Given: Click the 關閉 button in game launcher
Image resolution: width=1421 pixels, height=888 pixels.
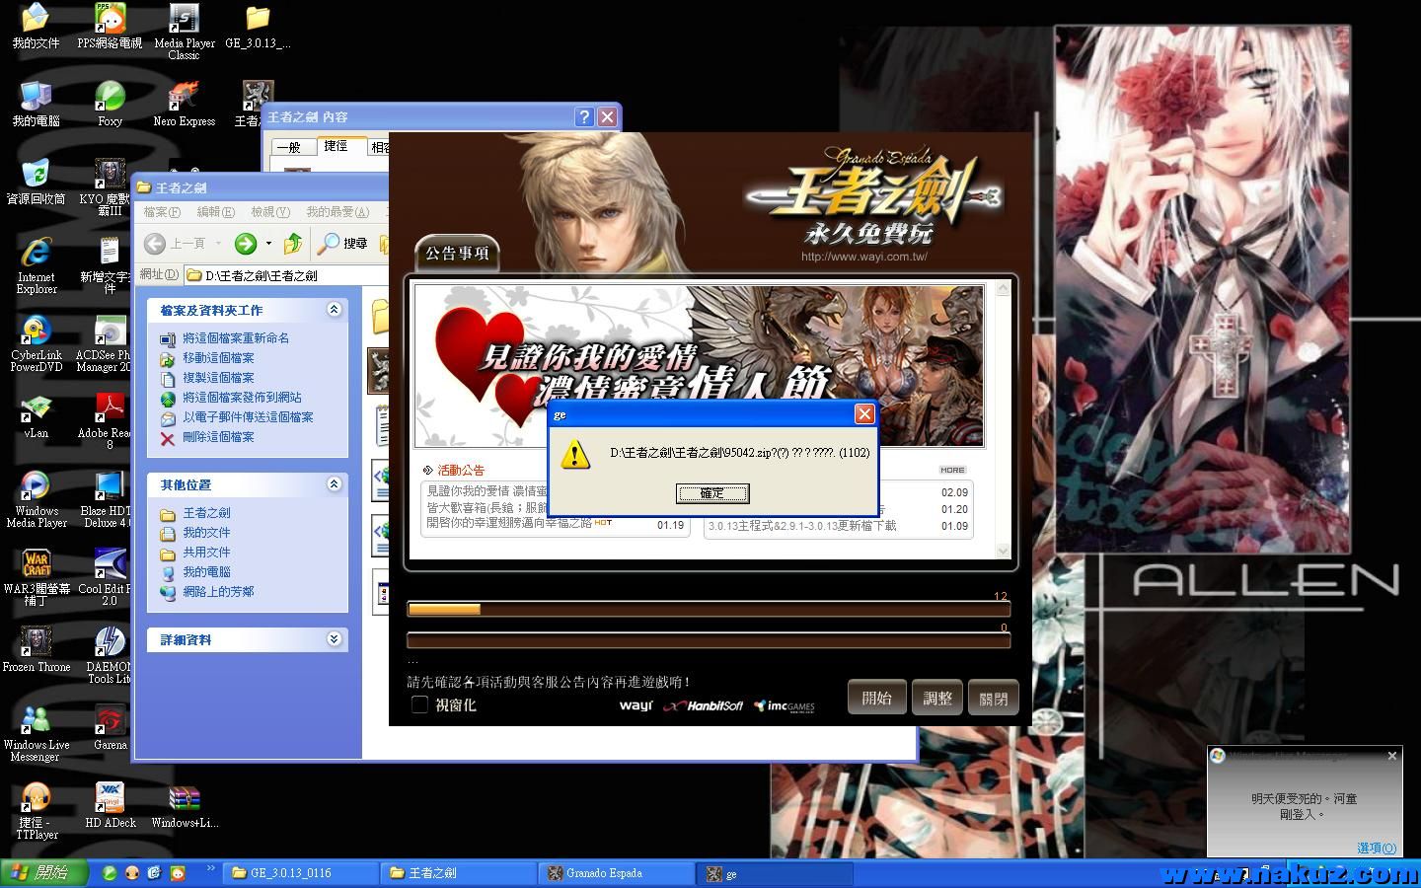Looking at the screenshot, I should click(x=993, y=699).
